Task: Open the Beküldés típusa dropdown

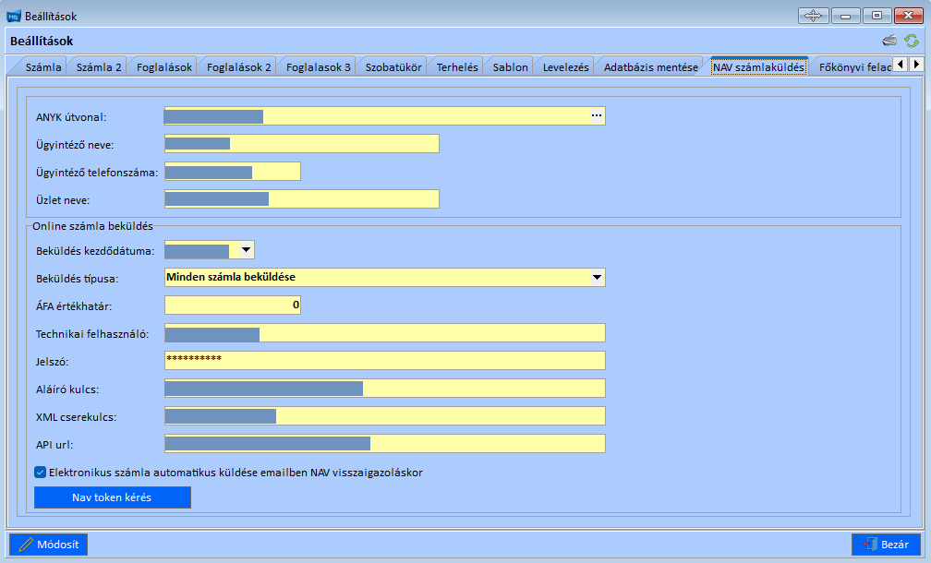Action: [597, 277]
